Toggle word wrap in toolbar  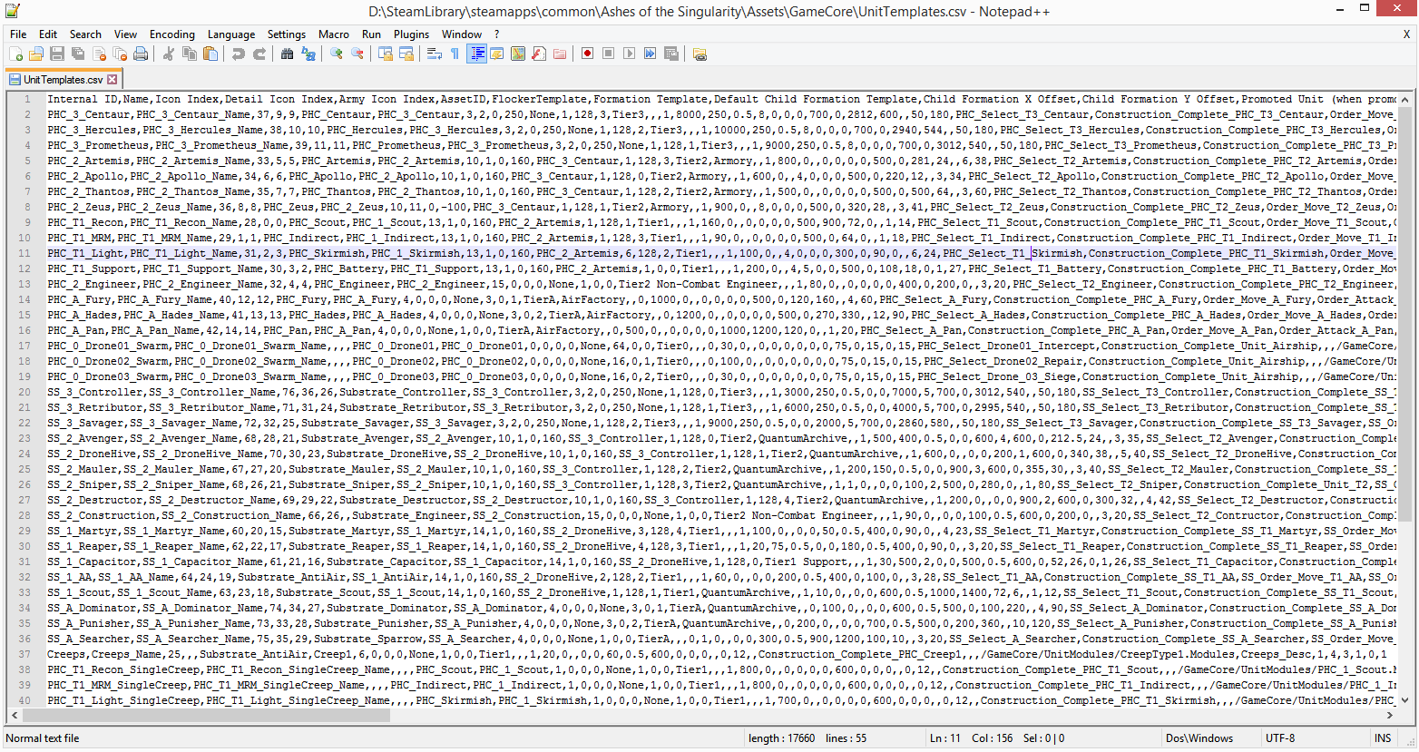[435, 54]
